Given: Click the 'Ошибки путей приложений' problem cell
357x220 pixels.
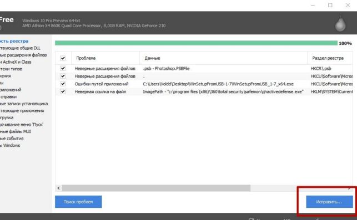Looking at the screenshot, I should [102, 84].
